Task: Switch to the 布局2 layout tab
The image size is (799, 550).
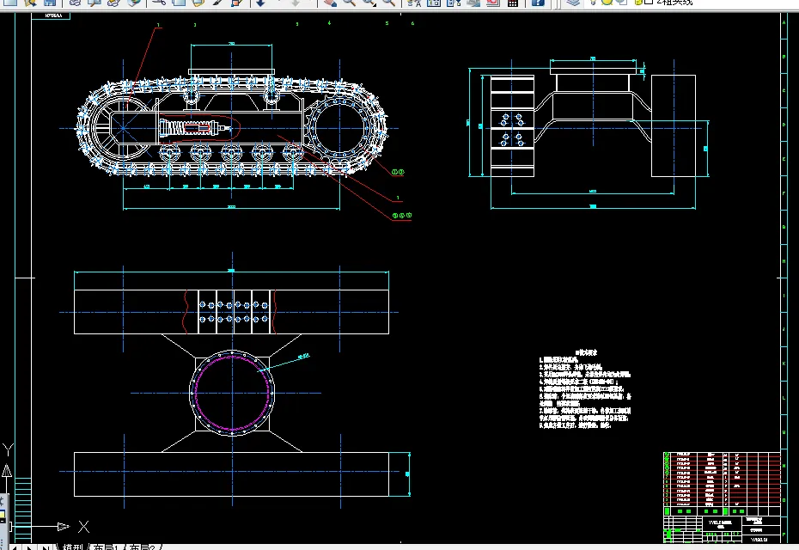Action: coord(142,547)
